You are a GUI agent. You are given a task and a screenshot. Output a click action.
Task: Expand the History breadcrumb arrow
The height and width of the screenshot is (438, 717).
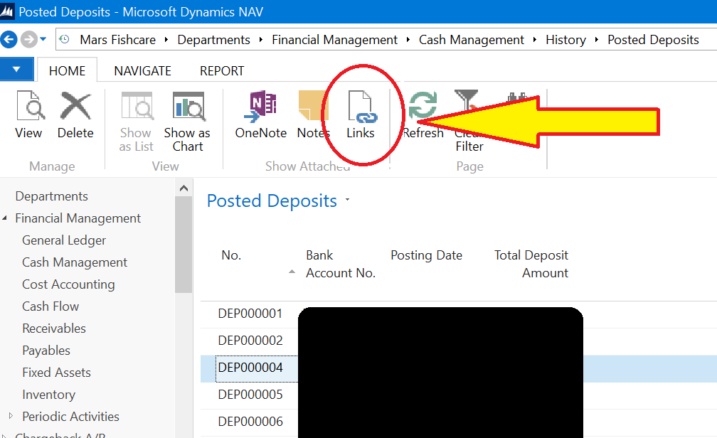(596, 40)
